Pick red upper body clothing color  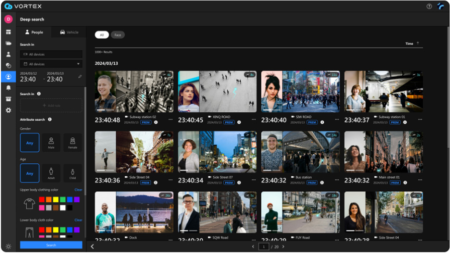[x=42, y=200]
